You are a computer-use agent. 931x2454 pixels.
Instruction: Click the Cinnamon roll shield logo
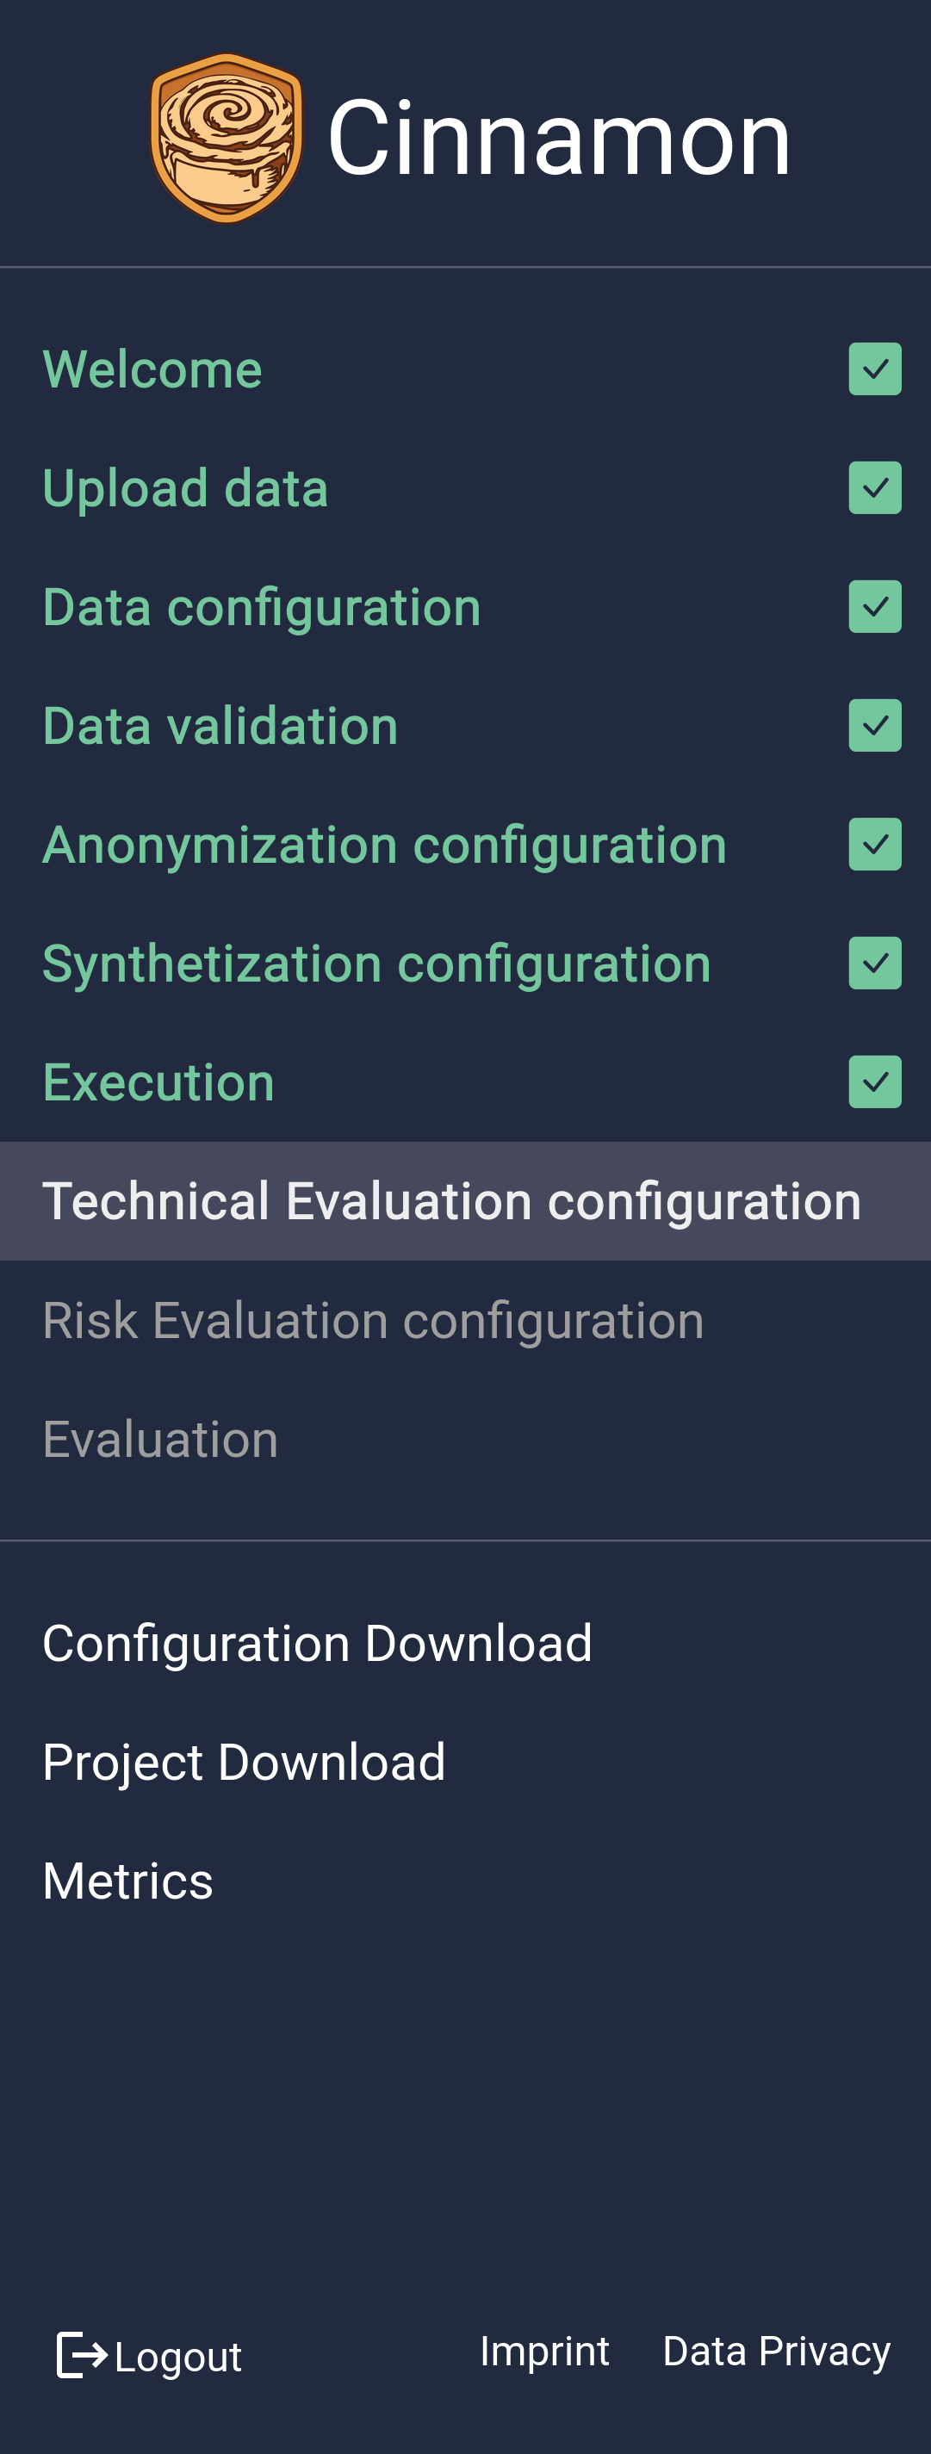click(x=227, y=138)
